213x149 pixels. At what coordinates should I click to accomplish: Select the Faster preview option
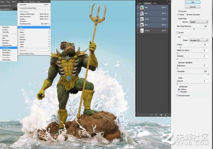178,15
